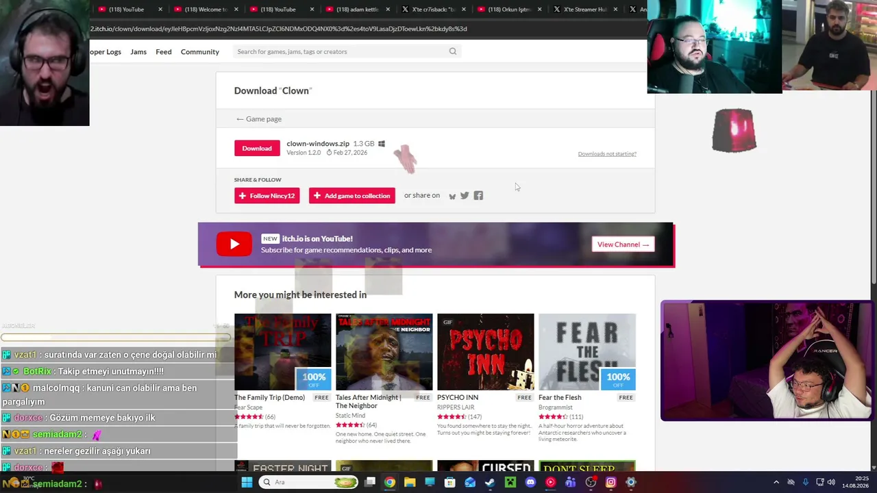The width and height of the screenshot is (877, 493).
Task: Open the Jams page on itch.io
Action: point(138,52)
